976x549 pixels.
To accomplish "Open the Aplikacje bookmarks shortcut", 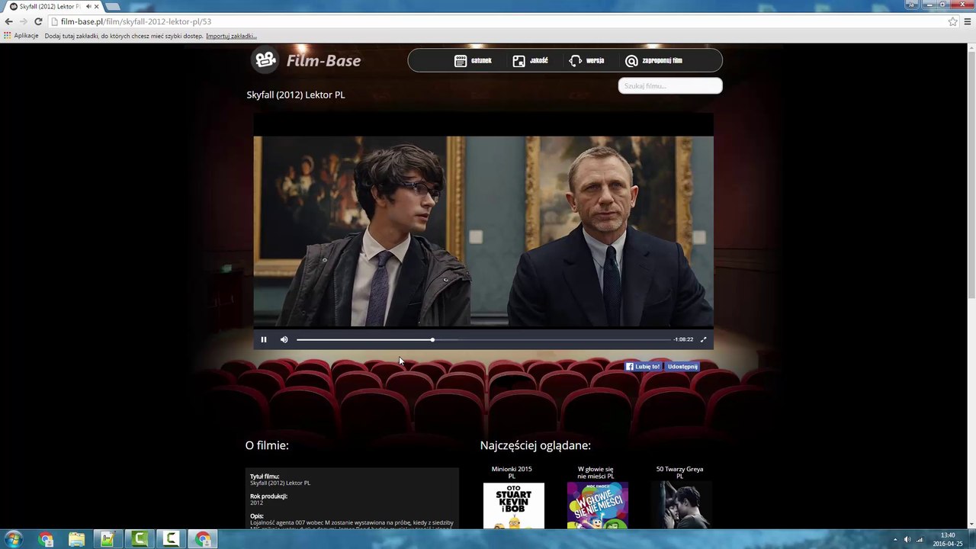I will (x=21, y=36).
